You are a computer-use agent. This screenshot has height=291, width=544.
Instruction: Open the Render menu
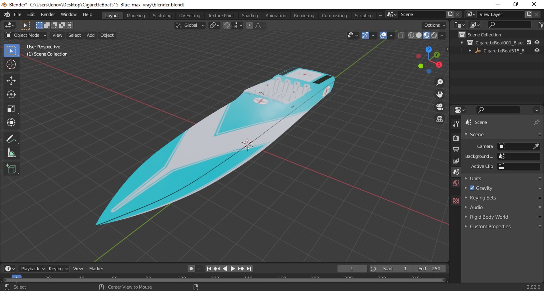48,14
